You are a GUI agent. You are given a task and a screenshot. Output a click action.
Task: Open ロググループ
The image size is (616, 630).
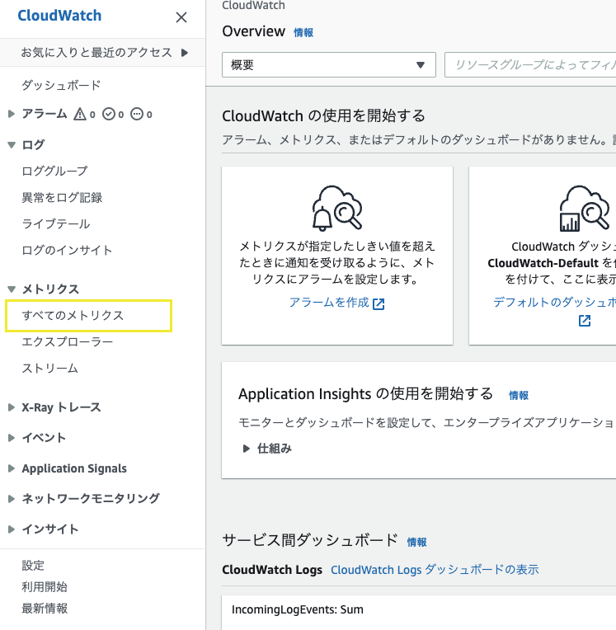point(54,172)
